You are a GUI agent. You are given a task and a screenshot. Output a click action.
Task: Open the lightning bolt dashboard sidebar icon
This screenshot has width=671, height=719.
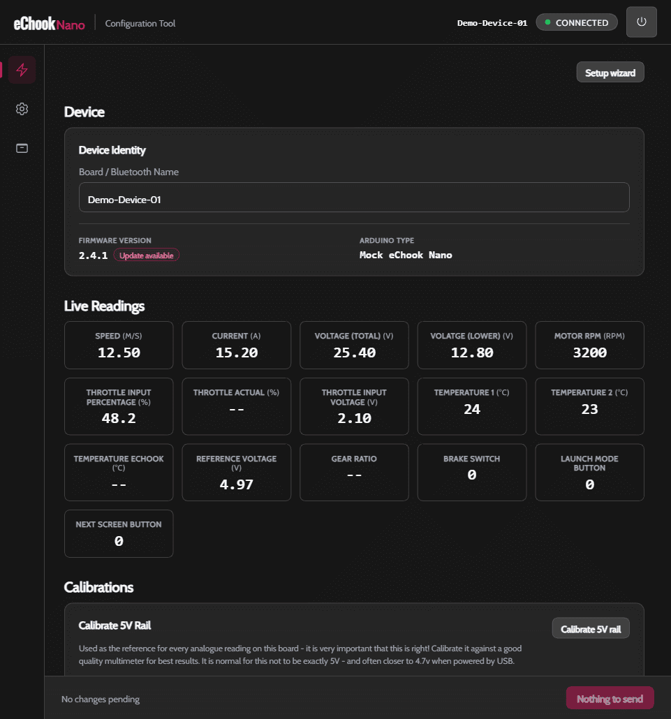tap(22, 70)
